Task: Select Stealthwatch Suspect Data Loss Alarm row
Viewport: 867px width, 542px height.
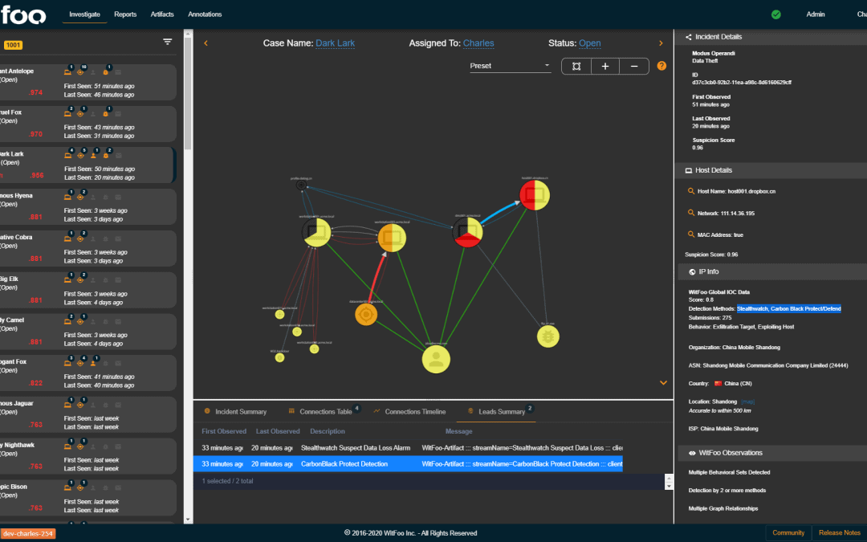Action: pos(408,448)
